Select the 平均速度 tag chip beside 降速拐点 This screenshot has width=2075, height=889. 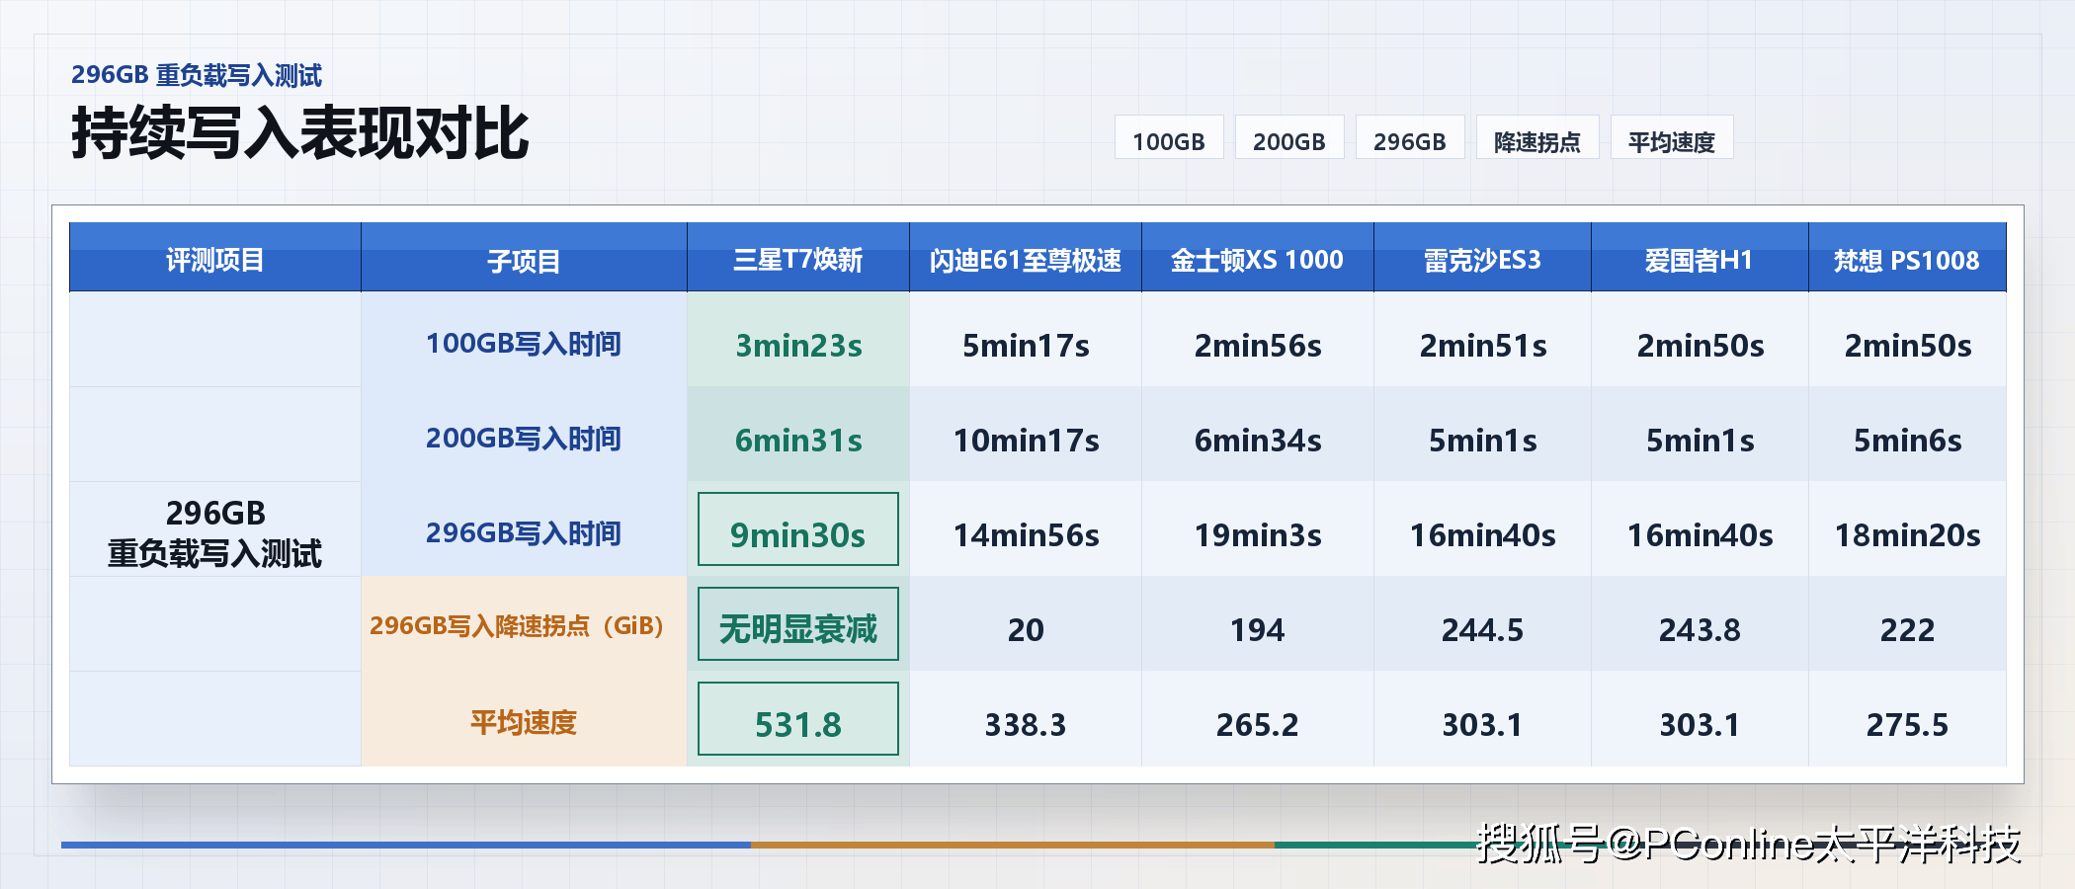[x=1672, y=138]
